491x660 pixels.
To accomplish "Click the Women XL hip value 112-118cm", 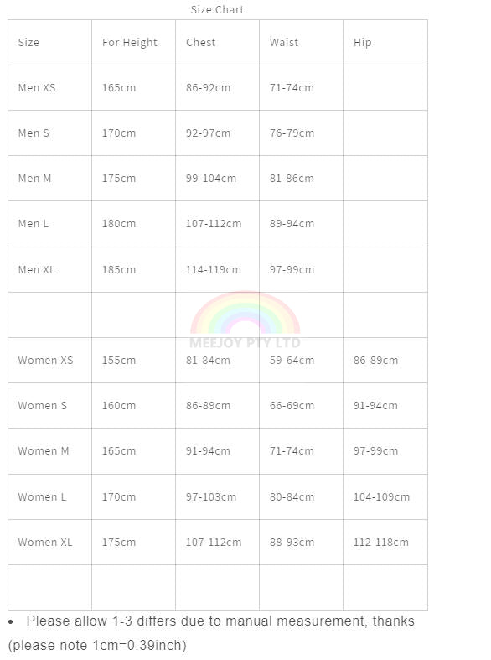I will 381,542.
